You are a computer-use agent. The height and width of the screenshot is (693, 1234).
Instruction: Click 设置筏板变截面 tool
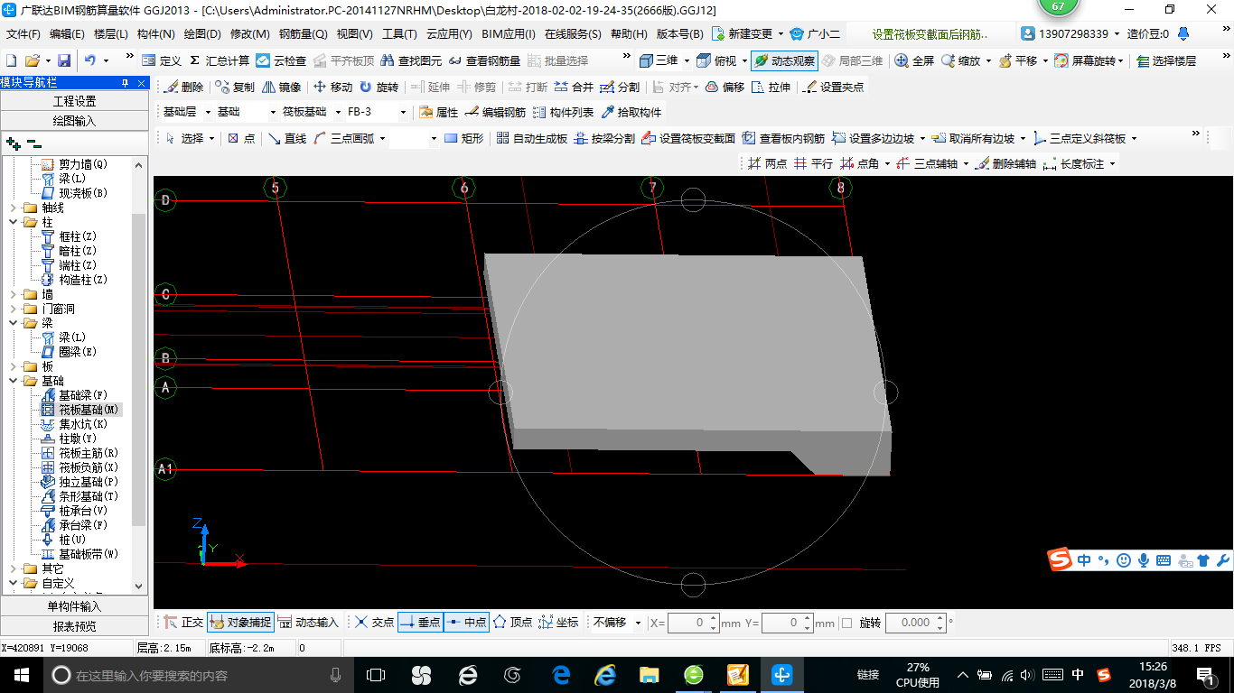click(x=688, y=138)
